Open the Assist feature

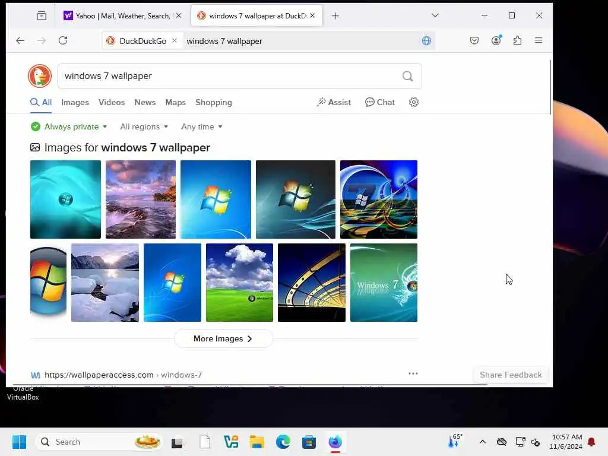coord(334,102)
